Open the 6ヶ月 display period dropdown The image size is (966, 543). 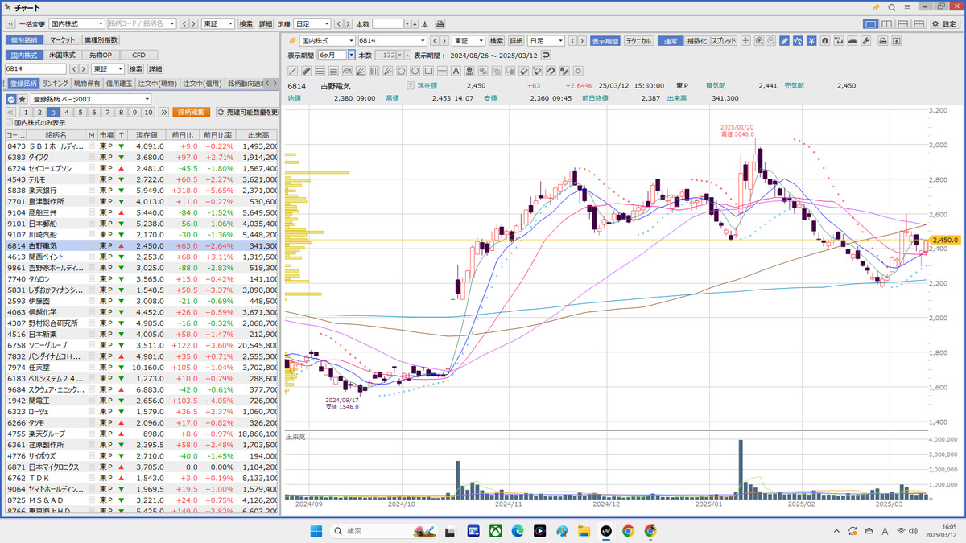tap(352, 56)
